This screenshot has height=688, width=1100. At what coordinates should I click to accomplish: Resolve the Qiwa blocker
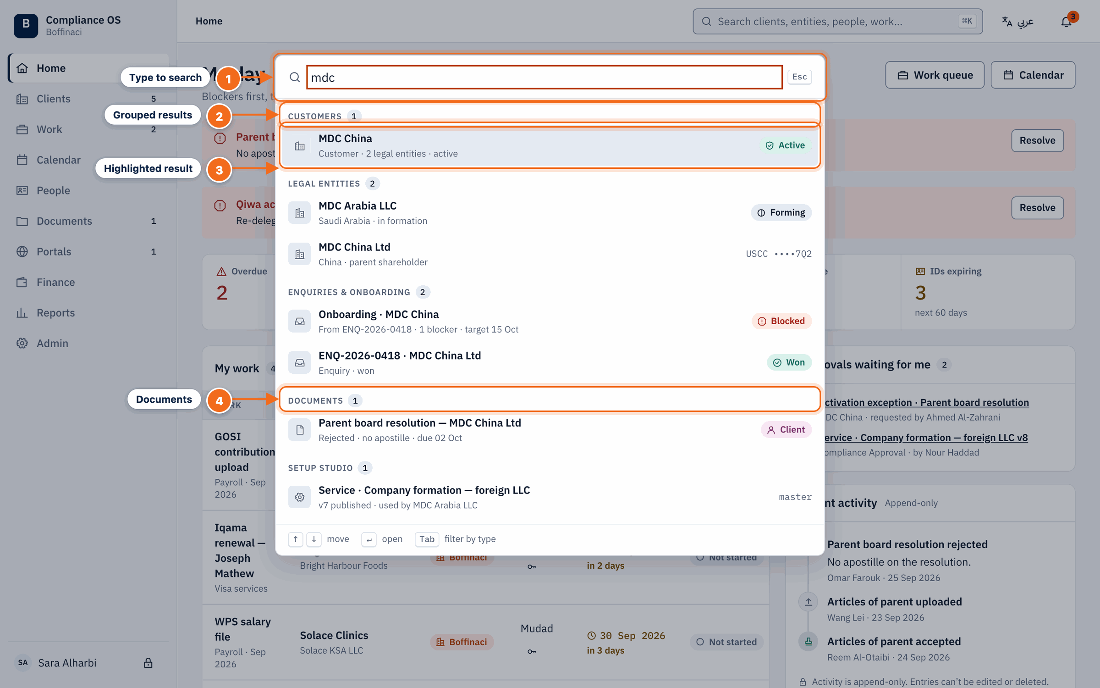point(1037,207)
